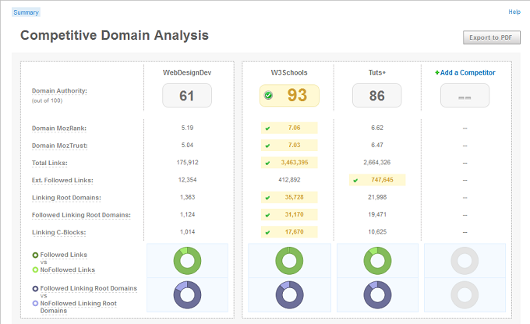Click the 2,664,326 total links value
Image resolution: width=530 pixels, height=324 pixels.
tap(377, 163)
